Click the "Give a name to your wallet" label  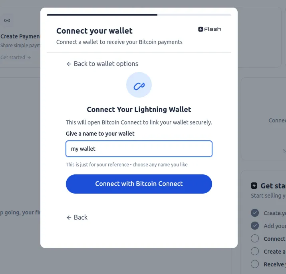pyautogui.click(x=100, y=134)
